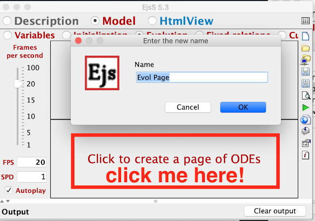Click the globe HTML preview icon
315x221 pixels.
[305, 120]
